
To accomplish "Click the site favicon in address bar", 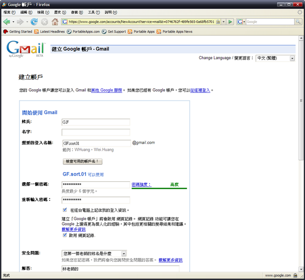I will point(65,21).
